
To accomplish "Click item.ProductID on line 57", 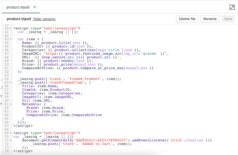I will [x=54, y=90].
